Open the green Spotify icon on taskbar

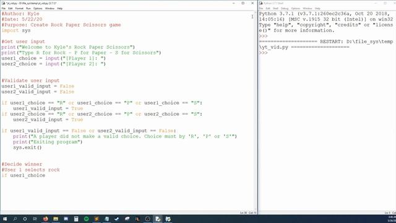tap(86, 219)
